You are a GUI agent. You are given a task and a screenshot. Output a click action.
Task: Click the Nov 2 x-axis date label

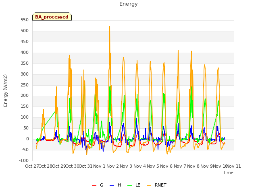[x=113, y=166]
